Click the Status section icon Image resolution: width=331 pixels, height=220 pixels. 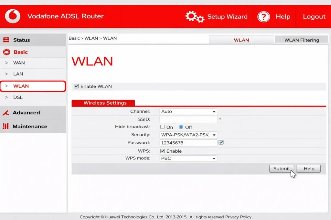(6, 40)
